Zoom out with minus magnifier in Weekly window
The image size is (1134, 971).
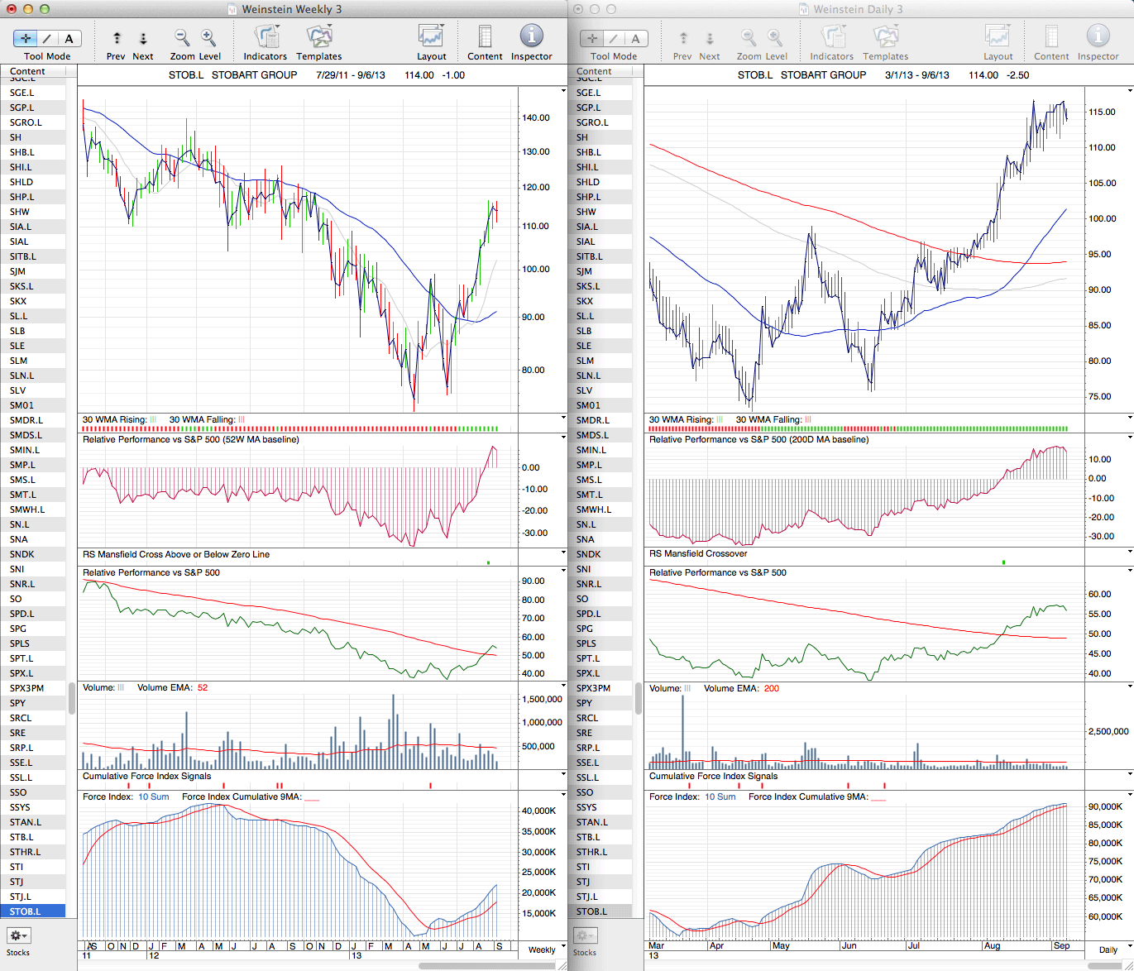tap(182, 38)
